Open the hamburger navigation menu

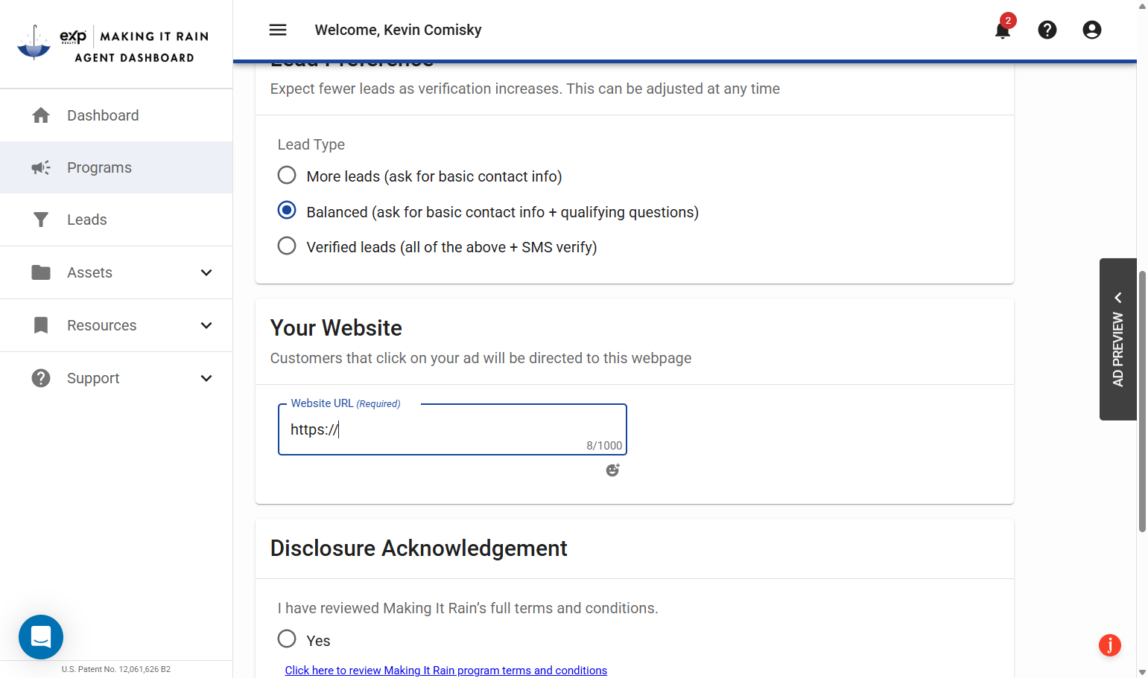(278, 30)
